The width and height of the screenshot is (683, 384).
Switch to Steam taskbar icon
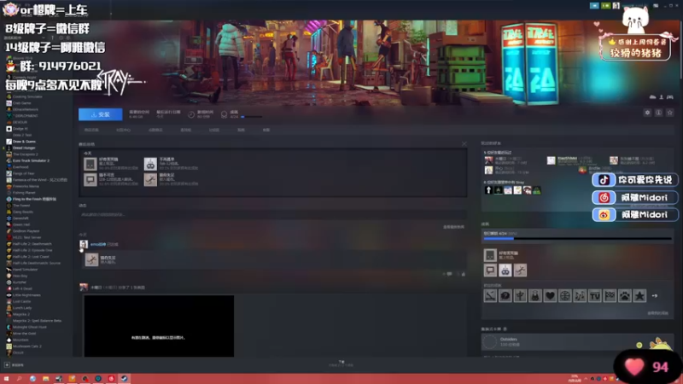coord(124,379)
